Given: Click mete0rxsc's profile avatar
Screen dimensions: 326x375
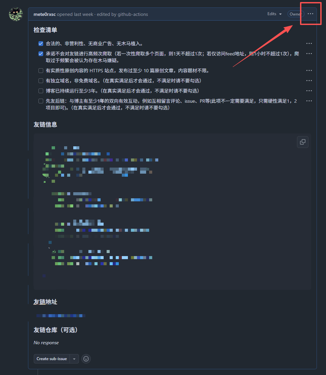Looking at the screenshot, I should (16, 14).
